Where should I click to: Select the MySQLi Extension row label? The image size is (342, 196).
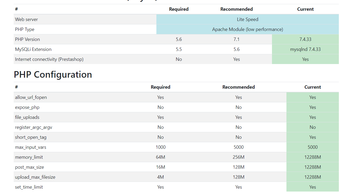(x=33, y=49)
